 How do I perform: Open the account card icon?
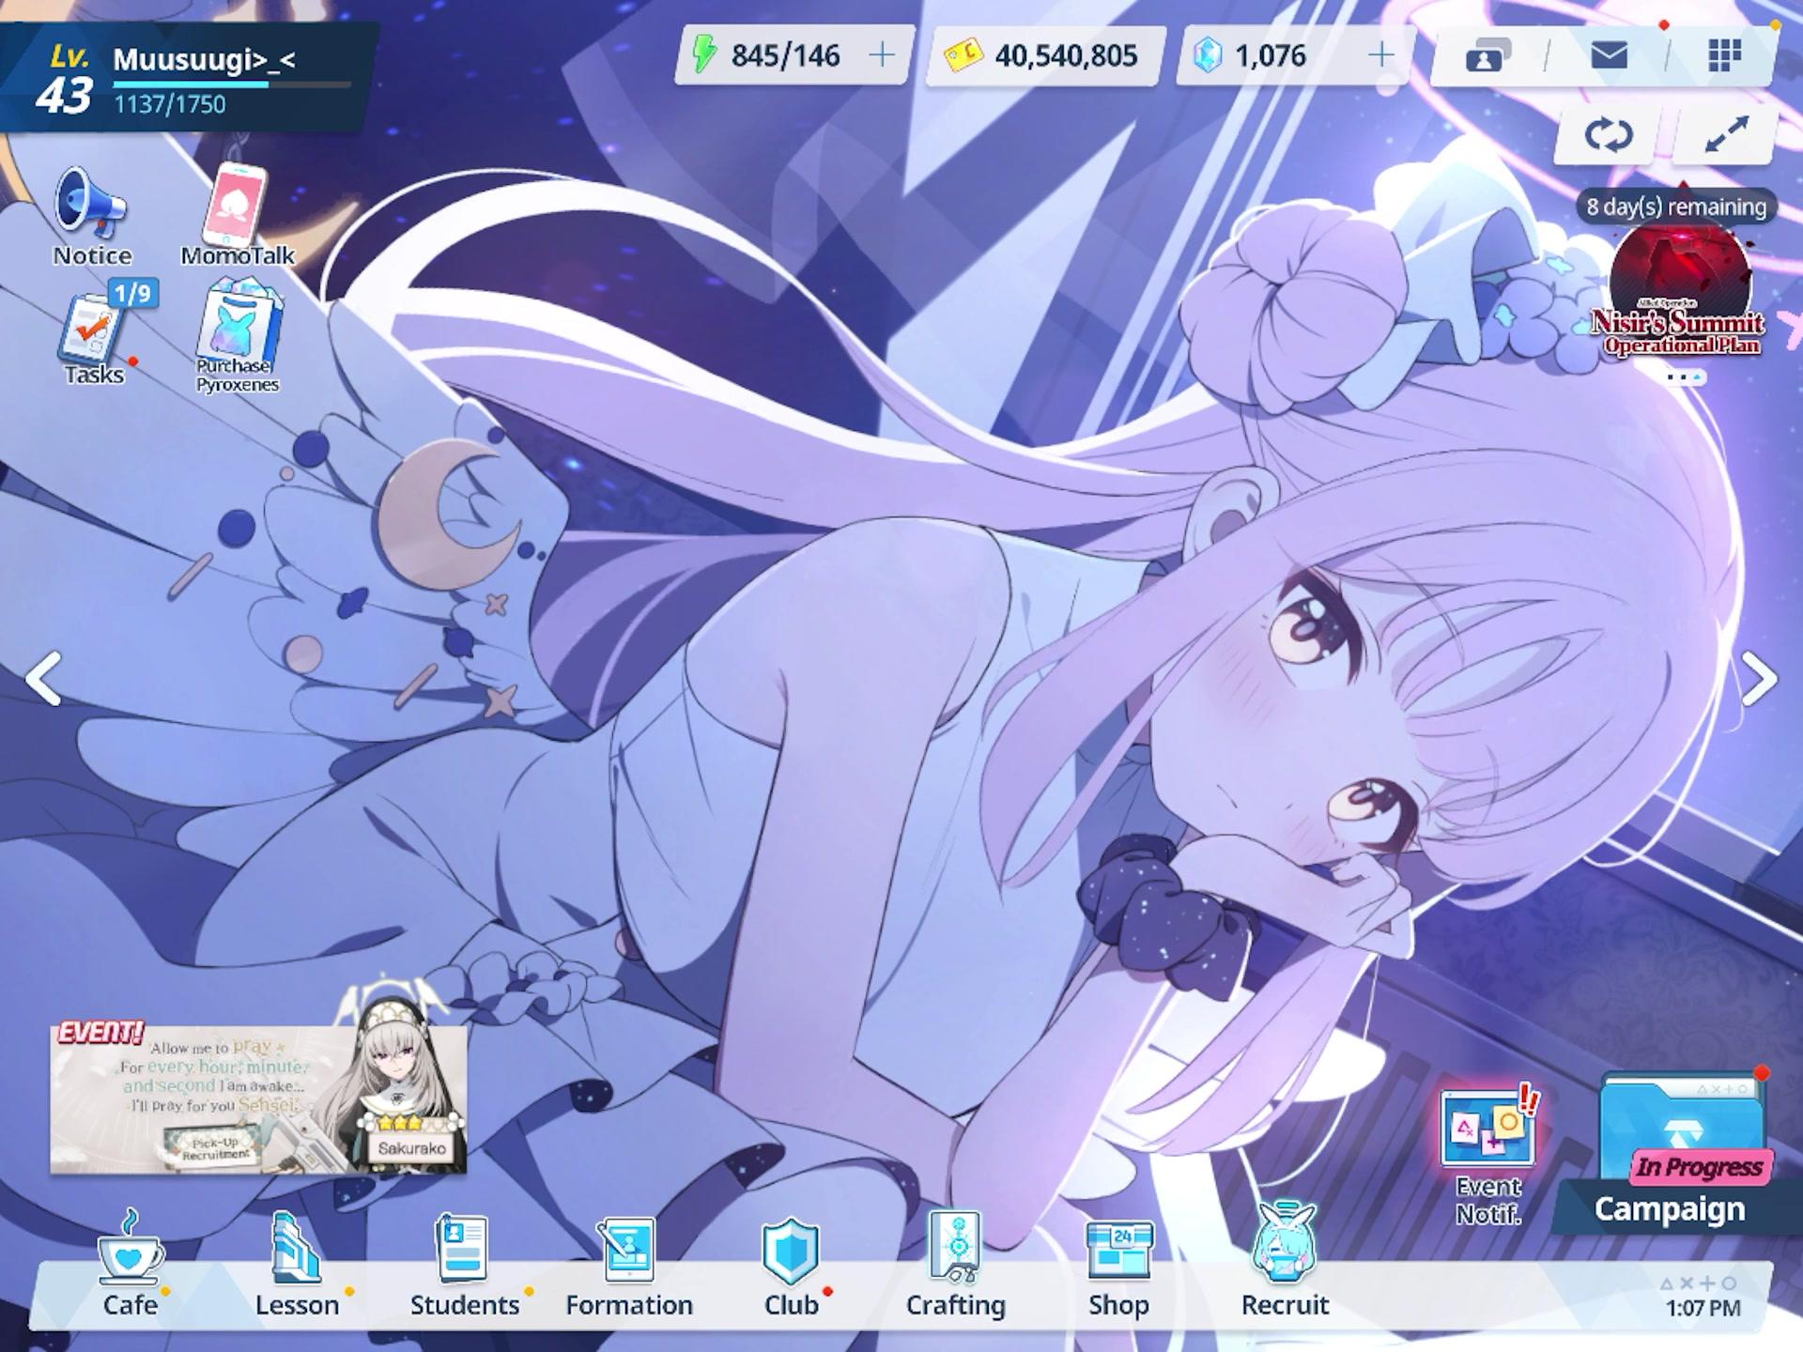[x=1487, y=56]
